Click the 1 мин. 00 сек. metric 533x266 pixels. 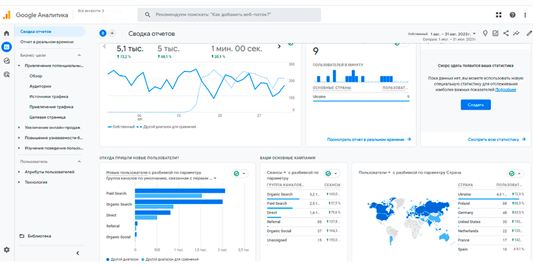[237, 49]
